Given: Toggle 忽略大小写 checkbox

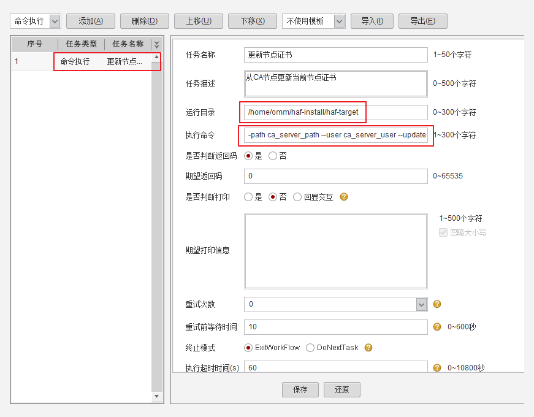Looking at the screenshot, I should point(443,232).
